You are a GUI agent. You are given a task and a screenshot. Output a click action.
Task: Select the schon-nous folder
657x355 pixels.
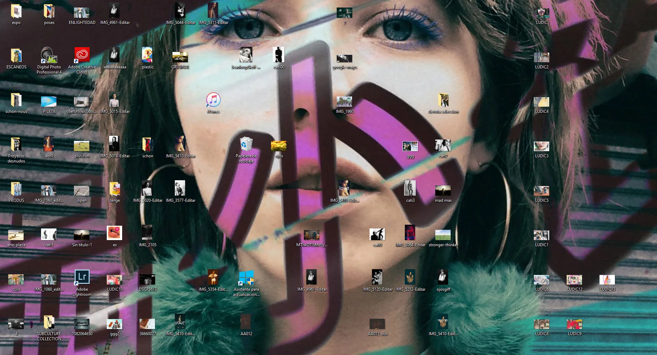[16, 100]
